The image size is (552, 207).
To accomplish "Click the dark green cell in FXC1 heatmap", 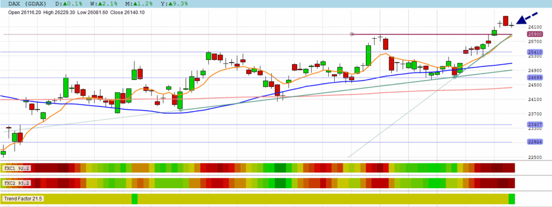I will [280, 168].
